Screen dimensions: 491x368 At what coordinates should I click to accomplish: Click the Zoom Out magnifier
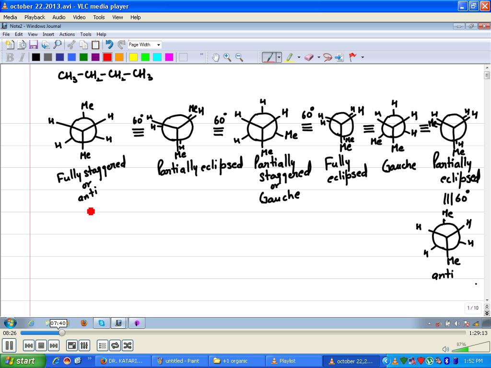pos(239,57)
